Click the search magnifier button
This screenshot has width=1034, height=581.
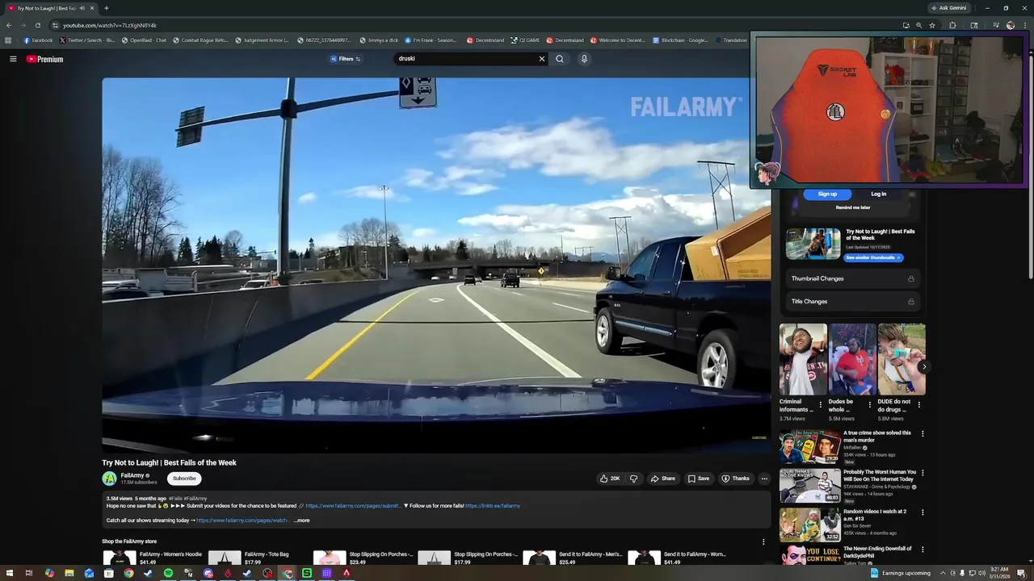click(560, 59)
